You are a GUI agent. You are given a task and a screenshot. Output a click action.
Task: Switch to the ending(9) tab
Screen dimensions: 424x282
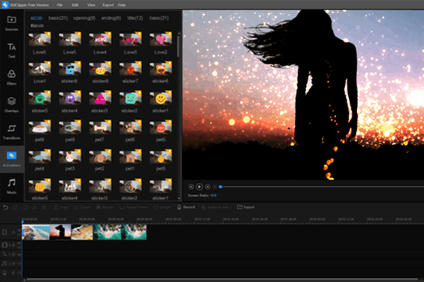coord(111,18)
